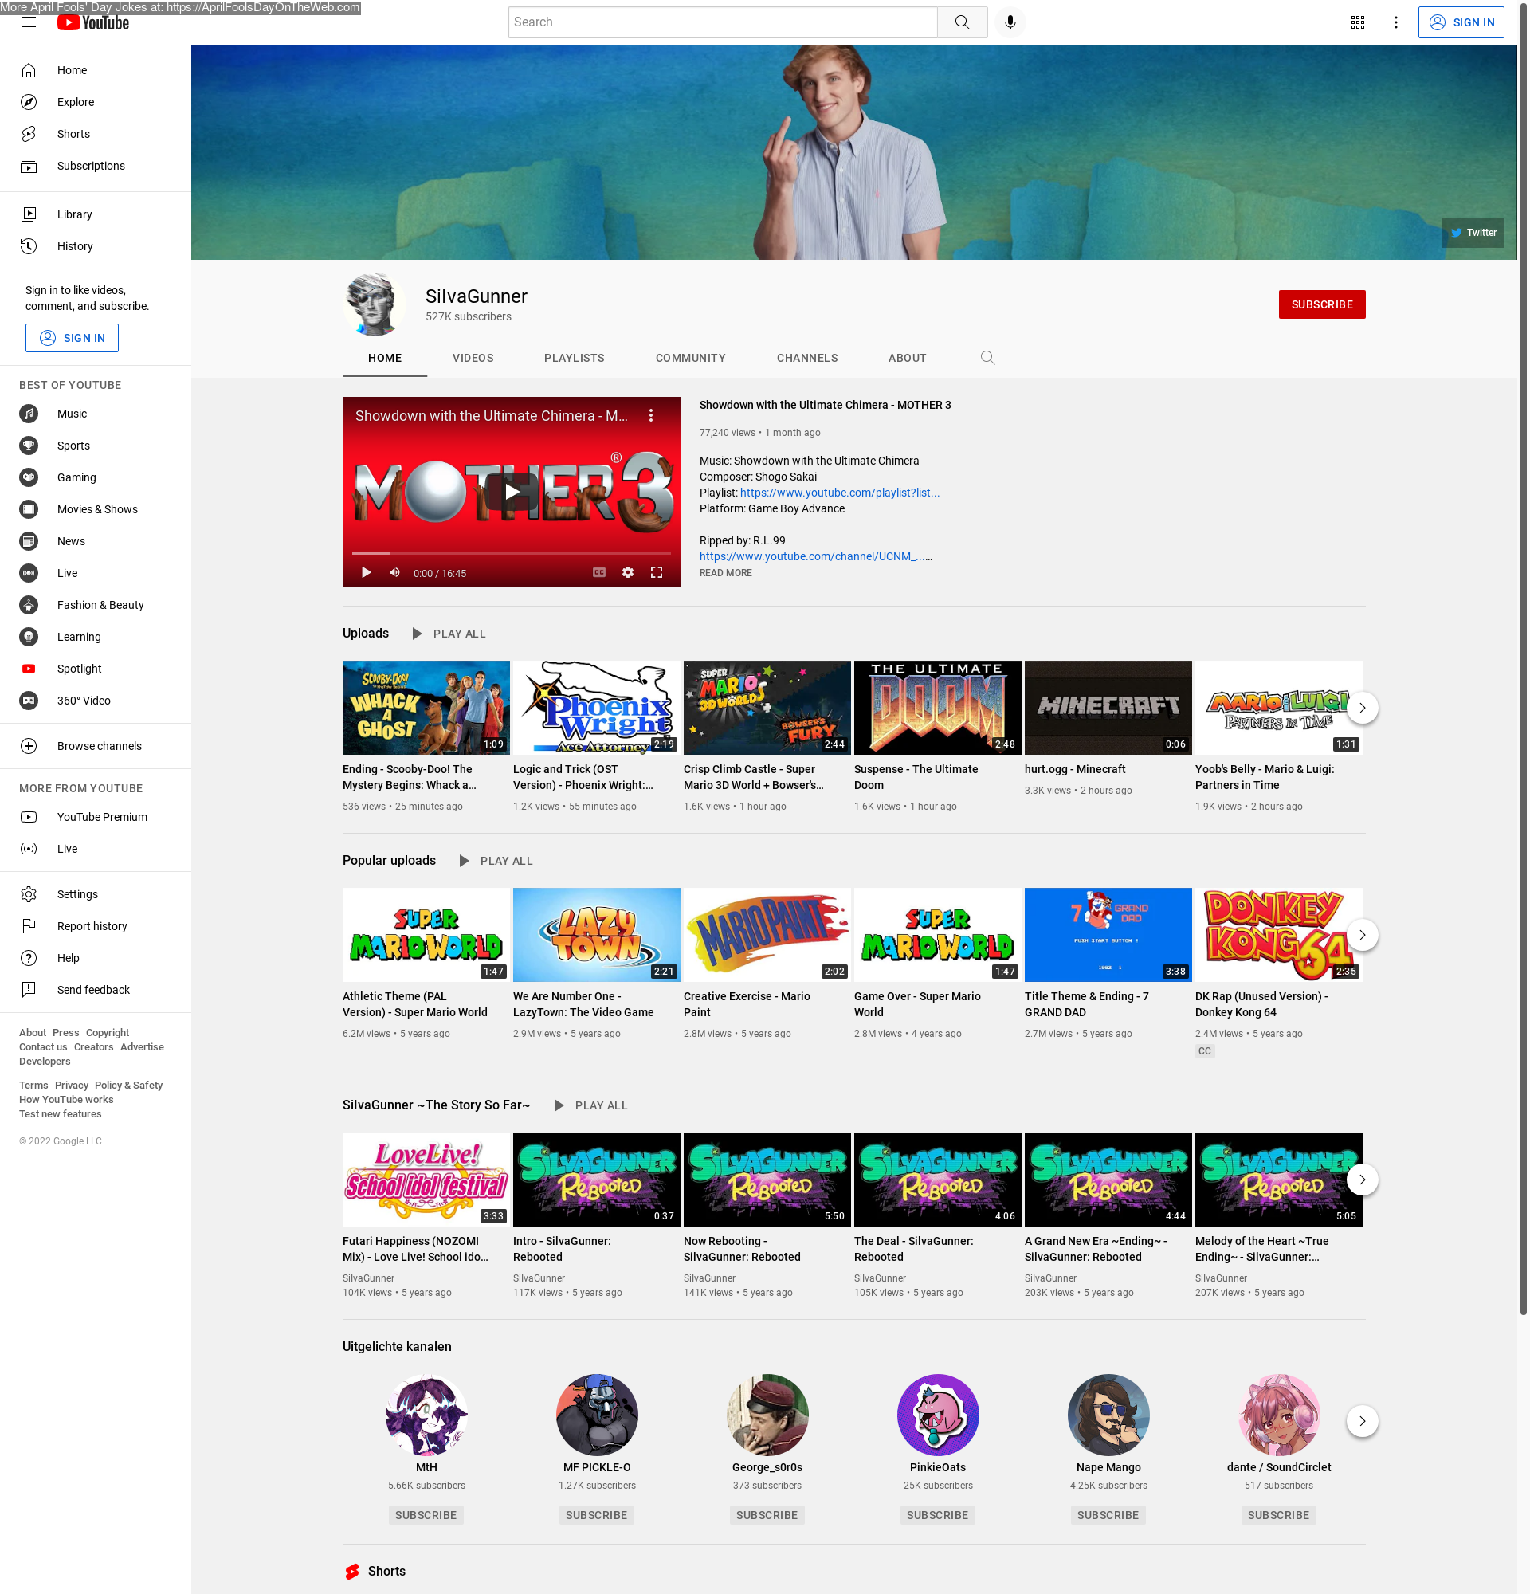
Task: Click into the Search input field
Action: [723, 22]
